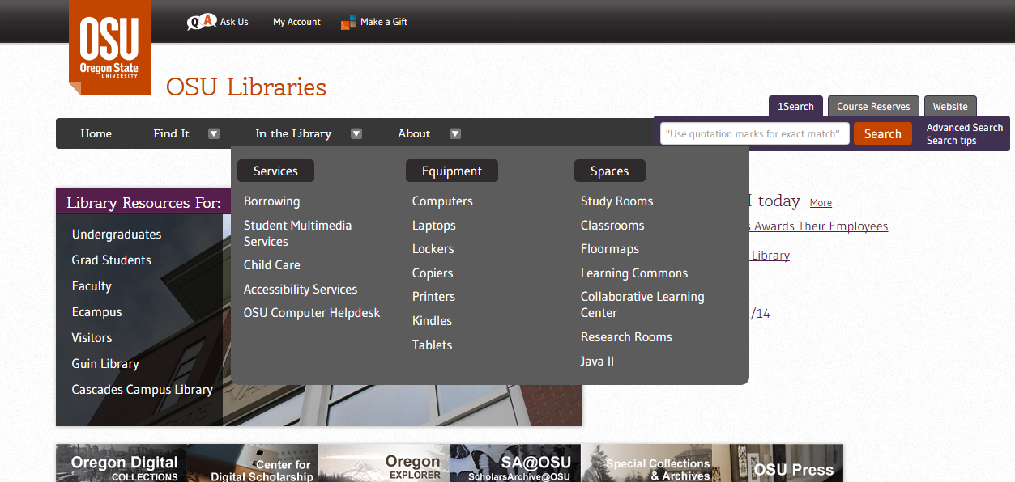Open the Advanced Search link

tap(964, 128)
